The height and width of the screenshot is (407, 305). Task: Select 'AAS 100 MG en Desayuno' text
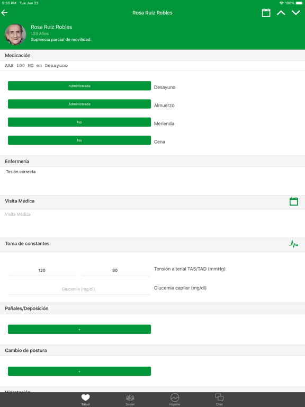(x=37, y=66)
